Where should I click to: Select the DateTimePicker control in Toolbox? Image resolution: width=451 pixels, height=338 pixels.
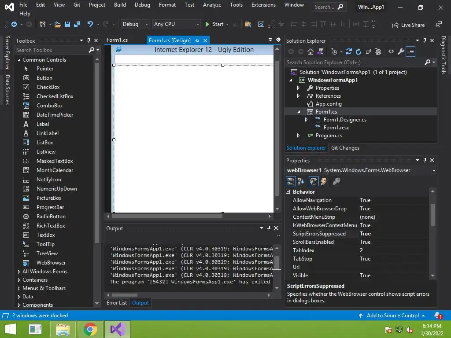pos(55,115)
